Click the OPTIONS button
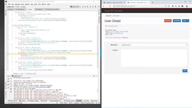Image resolution: width=192 pixels, height=108 pixels. 177,21
